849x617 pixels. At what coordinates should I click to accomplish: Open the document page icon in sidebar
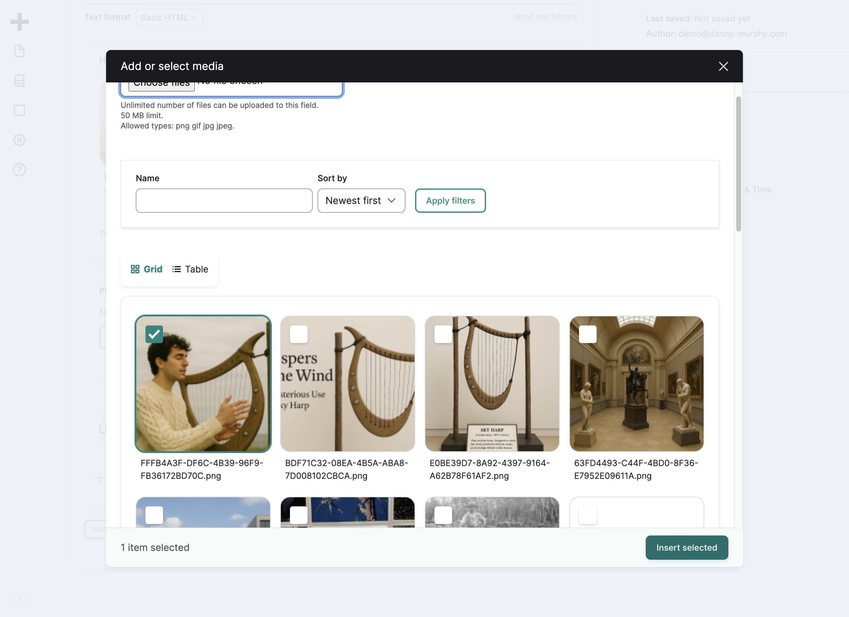pos(19,51)
